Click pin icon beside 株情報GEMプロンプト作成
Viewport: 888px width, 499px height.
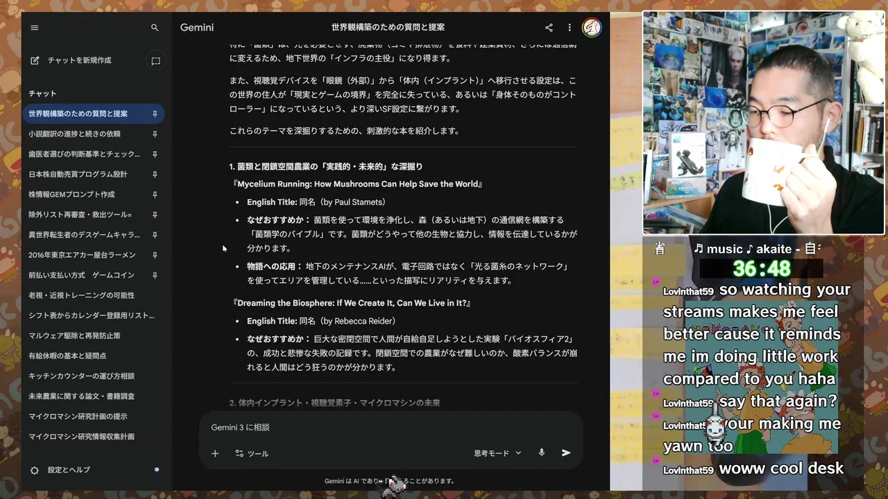[x=155, y=194]
